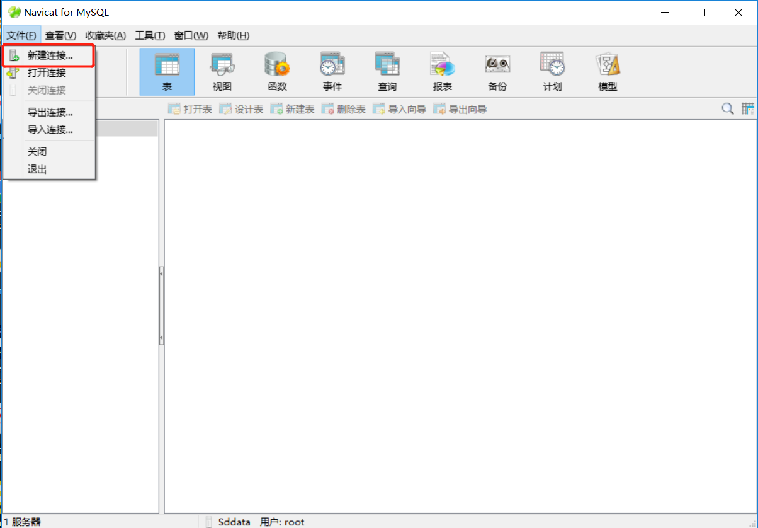The height and width of the screenshot is (528, 758).
Task: Choose 关闭 in the File menu
Action: (x=49, y=152)
